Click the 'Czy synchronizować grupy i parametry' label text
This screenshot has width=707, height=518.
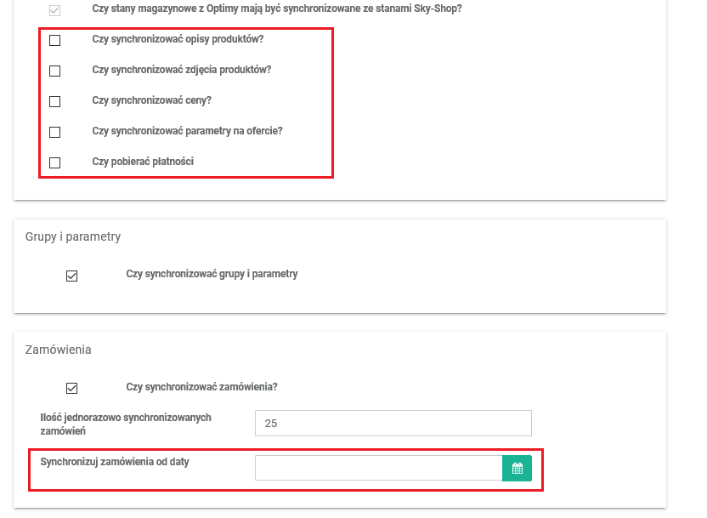pos(212,274)
